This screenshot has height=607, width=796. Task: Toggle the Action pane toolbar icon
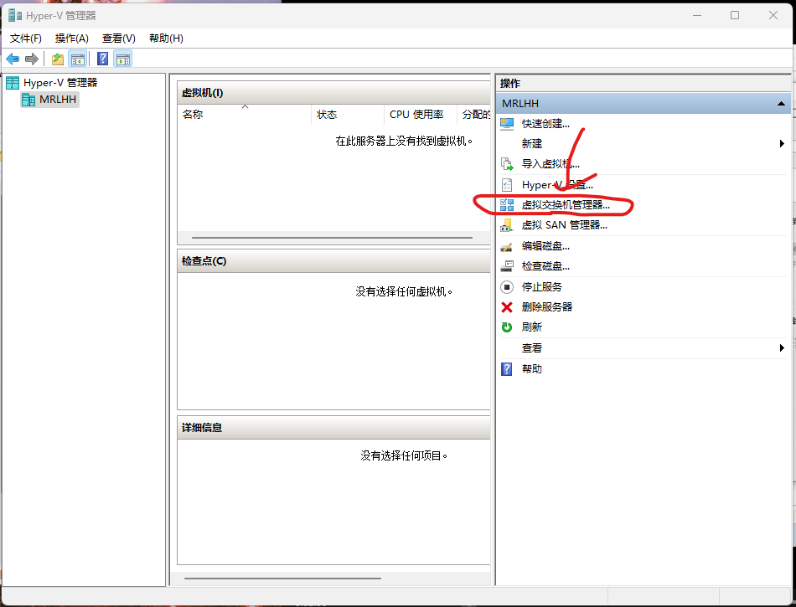coord(123,59)
